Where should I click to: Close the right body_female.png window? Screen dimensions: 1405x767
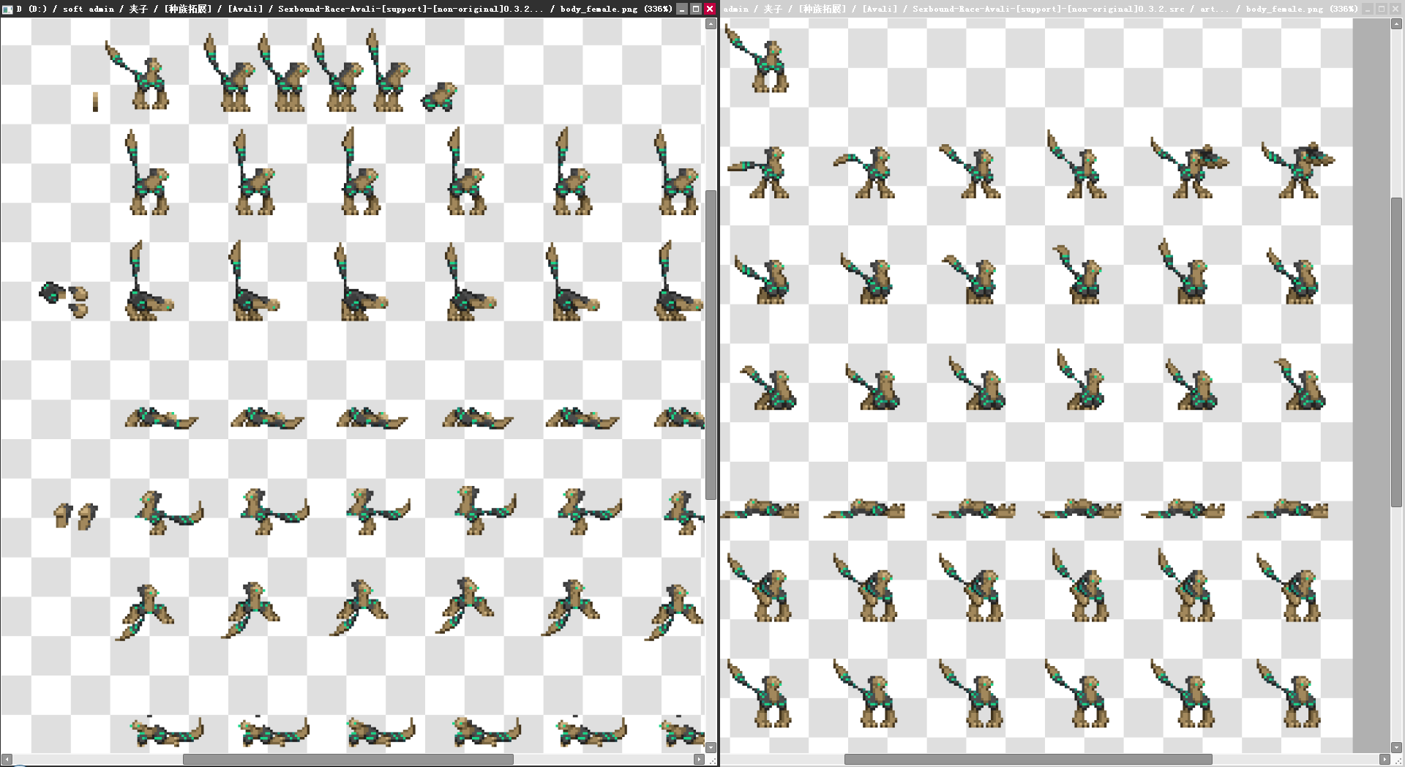[x=1395, y=9]
